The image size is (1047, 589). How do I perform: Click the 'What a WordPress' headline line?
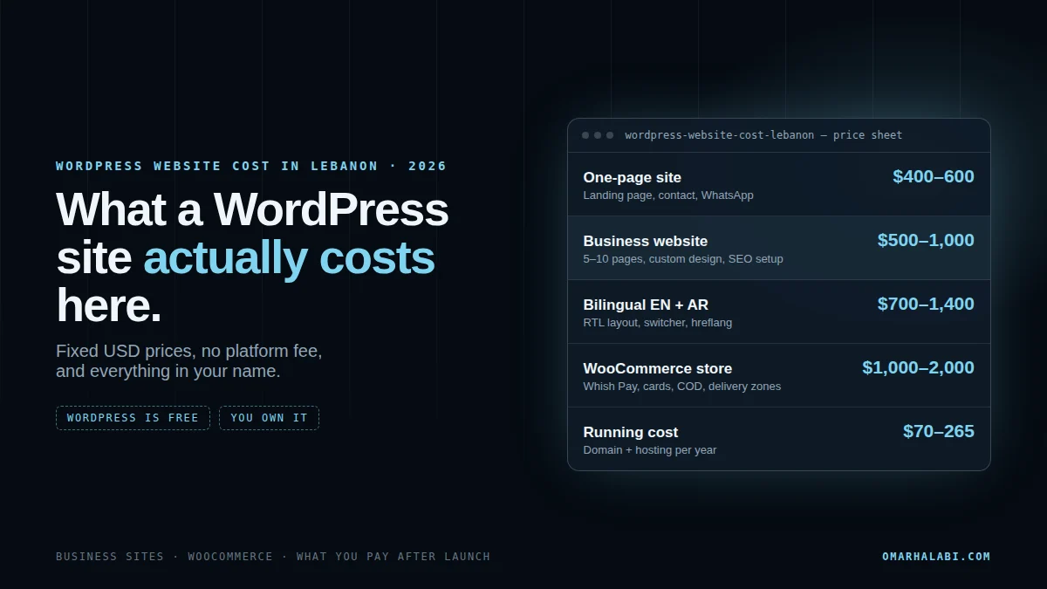[252, 209]
